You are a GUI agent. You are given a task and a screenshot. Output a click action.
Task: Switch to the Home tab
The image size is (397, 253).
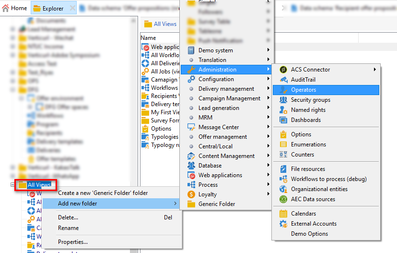(x=14, y=8)
